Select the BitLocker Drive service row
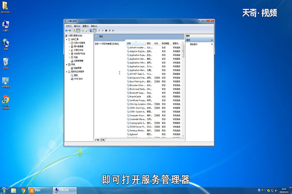Viewport: 292px width, 194px height. point(154,85)
